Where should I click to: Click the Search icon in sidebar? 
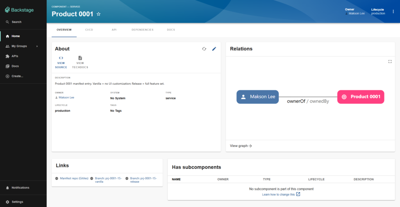coord(7,22)
